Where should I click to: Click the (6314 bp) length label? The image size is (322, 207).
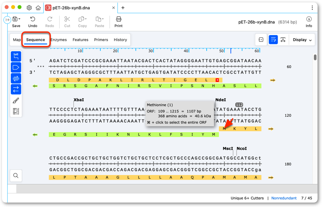coord(287,22)
